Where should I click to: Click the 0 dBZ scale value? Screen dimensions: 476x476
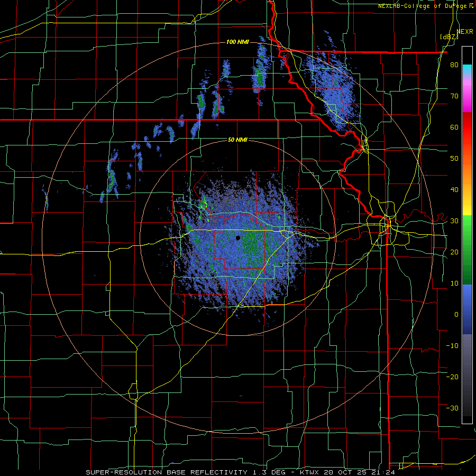point(456,315)
